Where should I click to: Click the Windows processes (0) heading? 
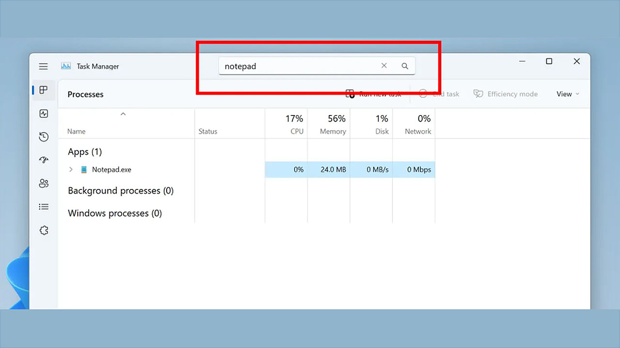click(x=115, y=213)
